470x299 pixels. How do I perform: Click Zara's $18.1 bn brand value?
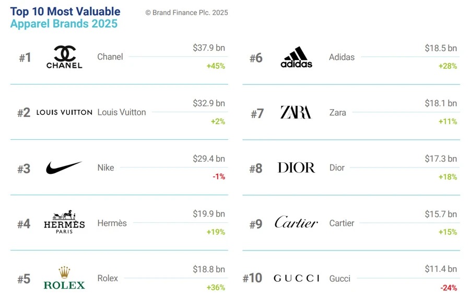[440, 103]
